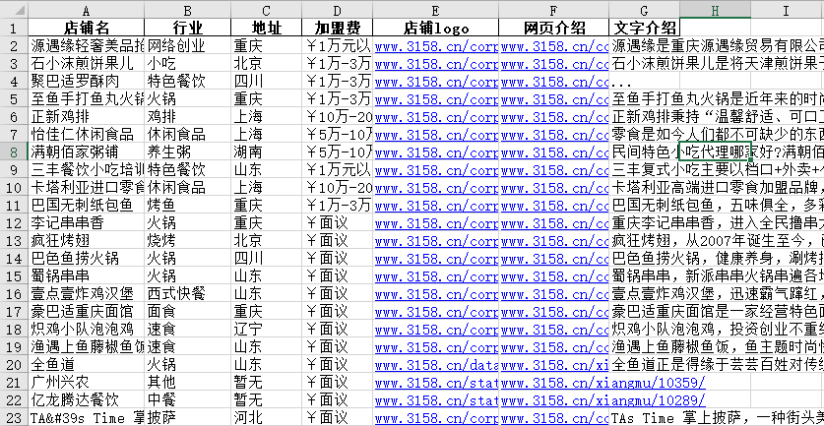Open link www.3158.cn/xiangmu/10359/
The width and height of the screenshot is (824, 426).
[x=602, y=382]
